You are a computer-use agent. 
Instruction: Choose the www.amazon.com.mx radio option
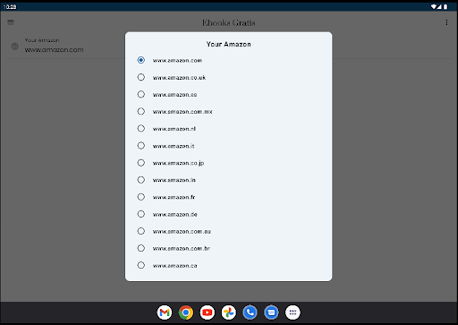coord(140,111)
